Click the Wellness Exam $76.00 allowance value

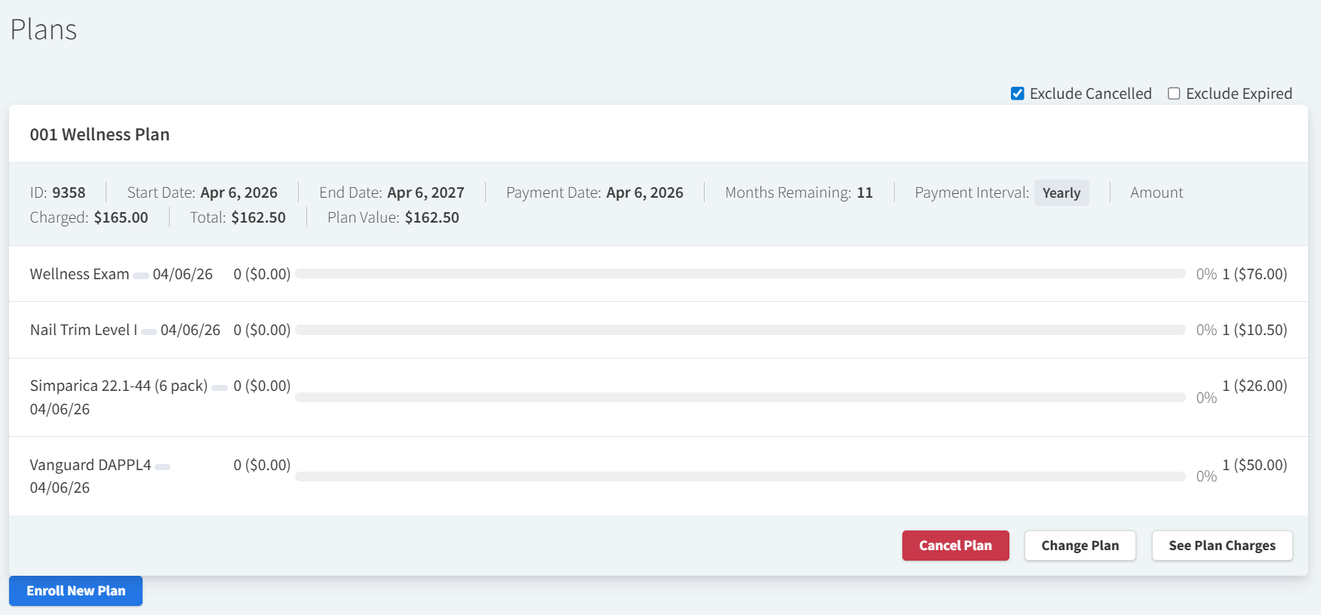(1254, 274)
